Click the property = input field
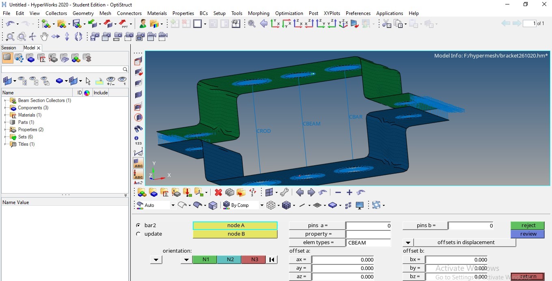This screenshot has height=281, width=552. point(368,234)
